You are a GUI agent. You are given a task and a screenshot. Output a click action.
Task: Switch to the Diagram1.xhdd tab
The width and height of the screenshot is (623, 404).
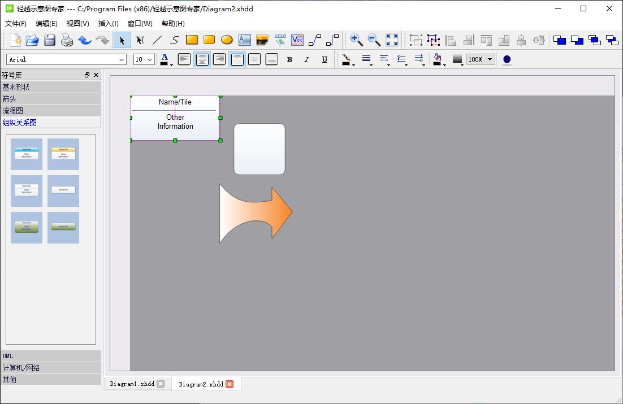(x=132, y=384)
